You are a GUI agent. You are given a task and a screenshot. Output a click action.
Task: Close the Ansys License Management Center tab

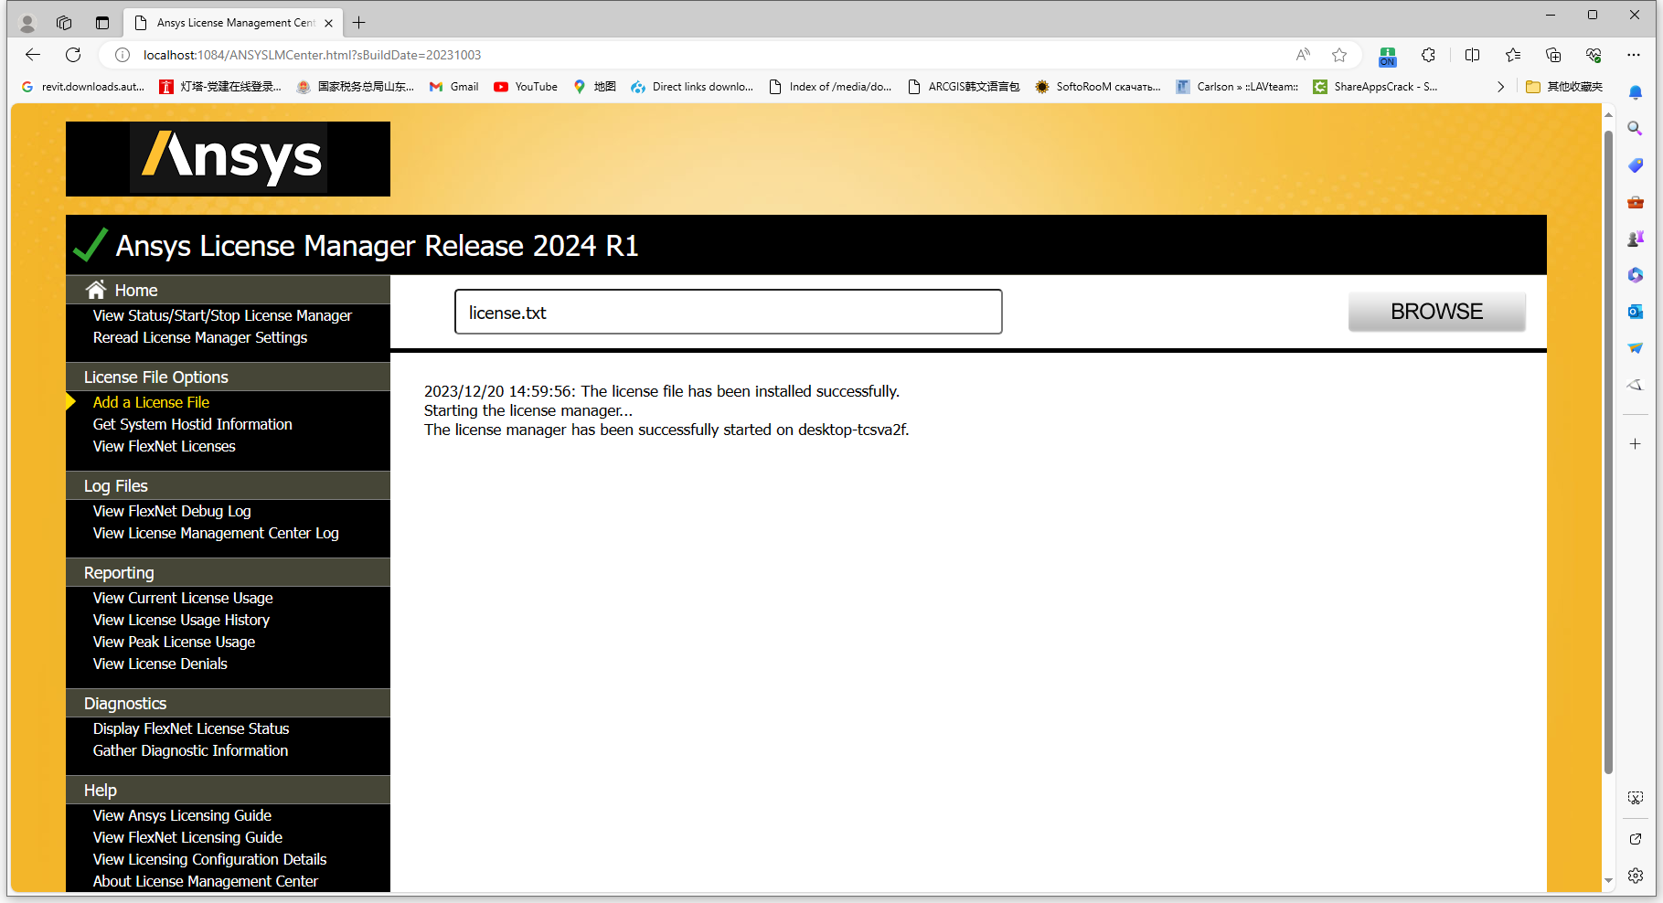(329, 23)
